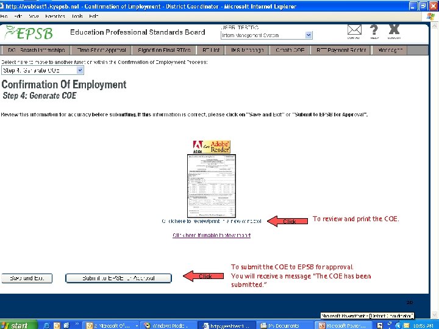Click the Save and Exit button
Image resolution: width=439 pixels, height=329 pixels.
pos(27,278)
